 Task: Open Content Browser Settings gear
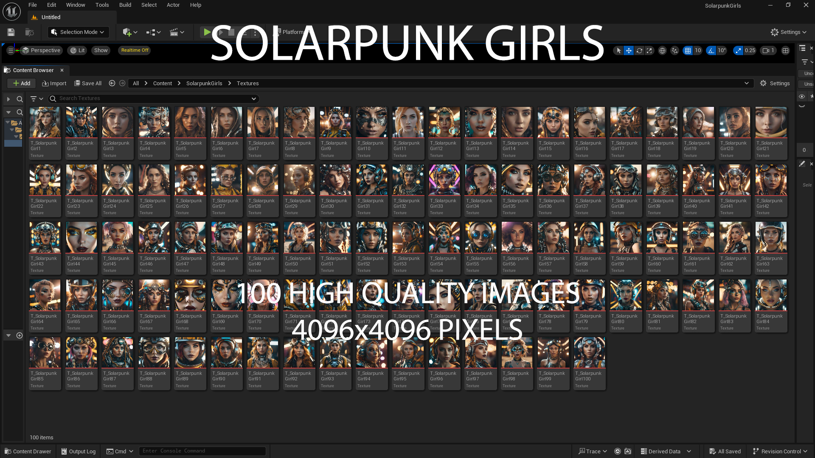pos(775,84)
